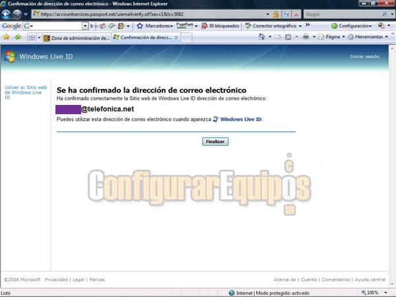Click Add to Favorites green plus icon
Image resolution: width=396 pixels, height=297 pixels.
click(x=18, y=38)
